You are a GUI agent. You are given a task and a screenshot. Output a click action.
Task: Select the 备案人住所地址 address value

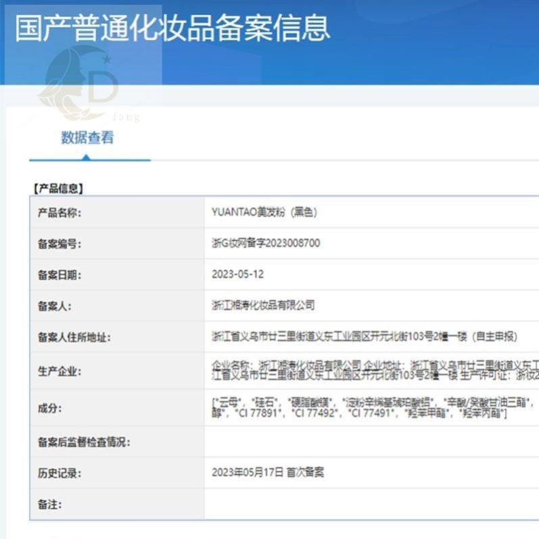pyautogui.click(x=365, y=337)
